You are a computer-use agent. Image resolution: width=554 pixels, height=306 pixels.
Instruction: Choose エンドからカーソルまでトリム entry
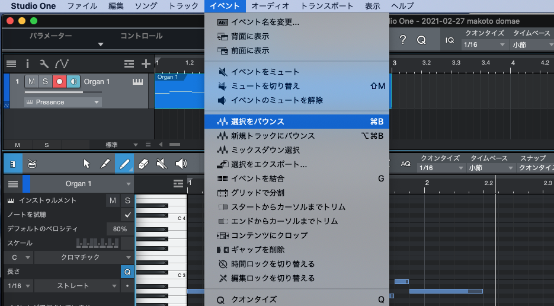coord(297,221)
